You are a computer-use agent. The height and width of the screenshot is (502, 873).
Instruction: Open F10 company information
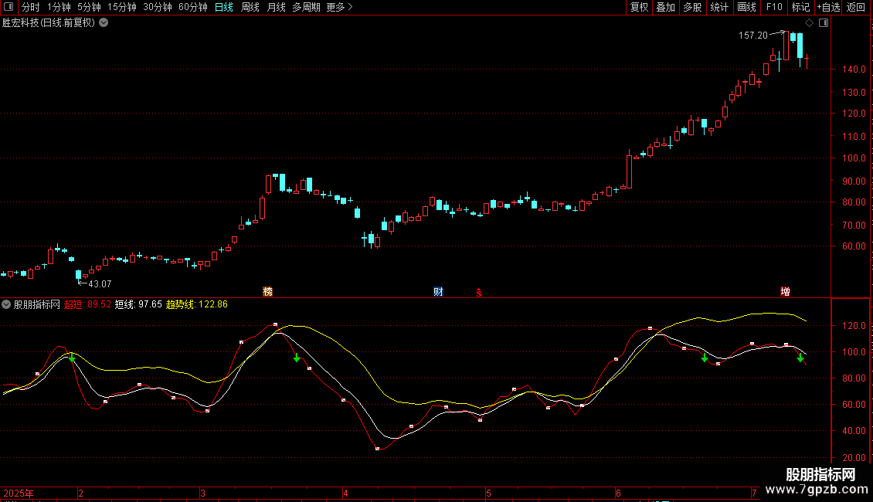click(x=774, y=7)
